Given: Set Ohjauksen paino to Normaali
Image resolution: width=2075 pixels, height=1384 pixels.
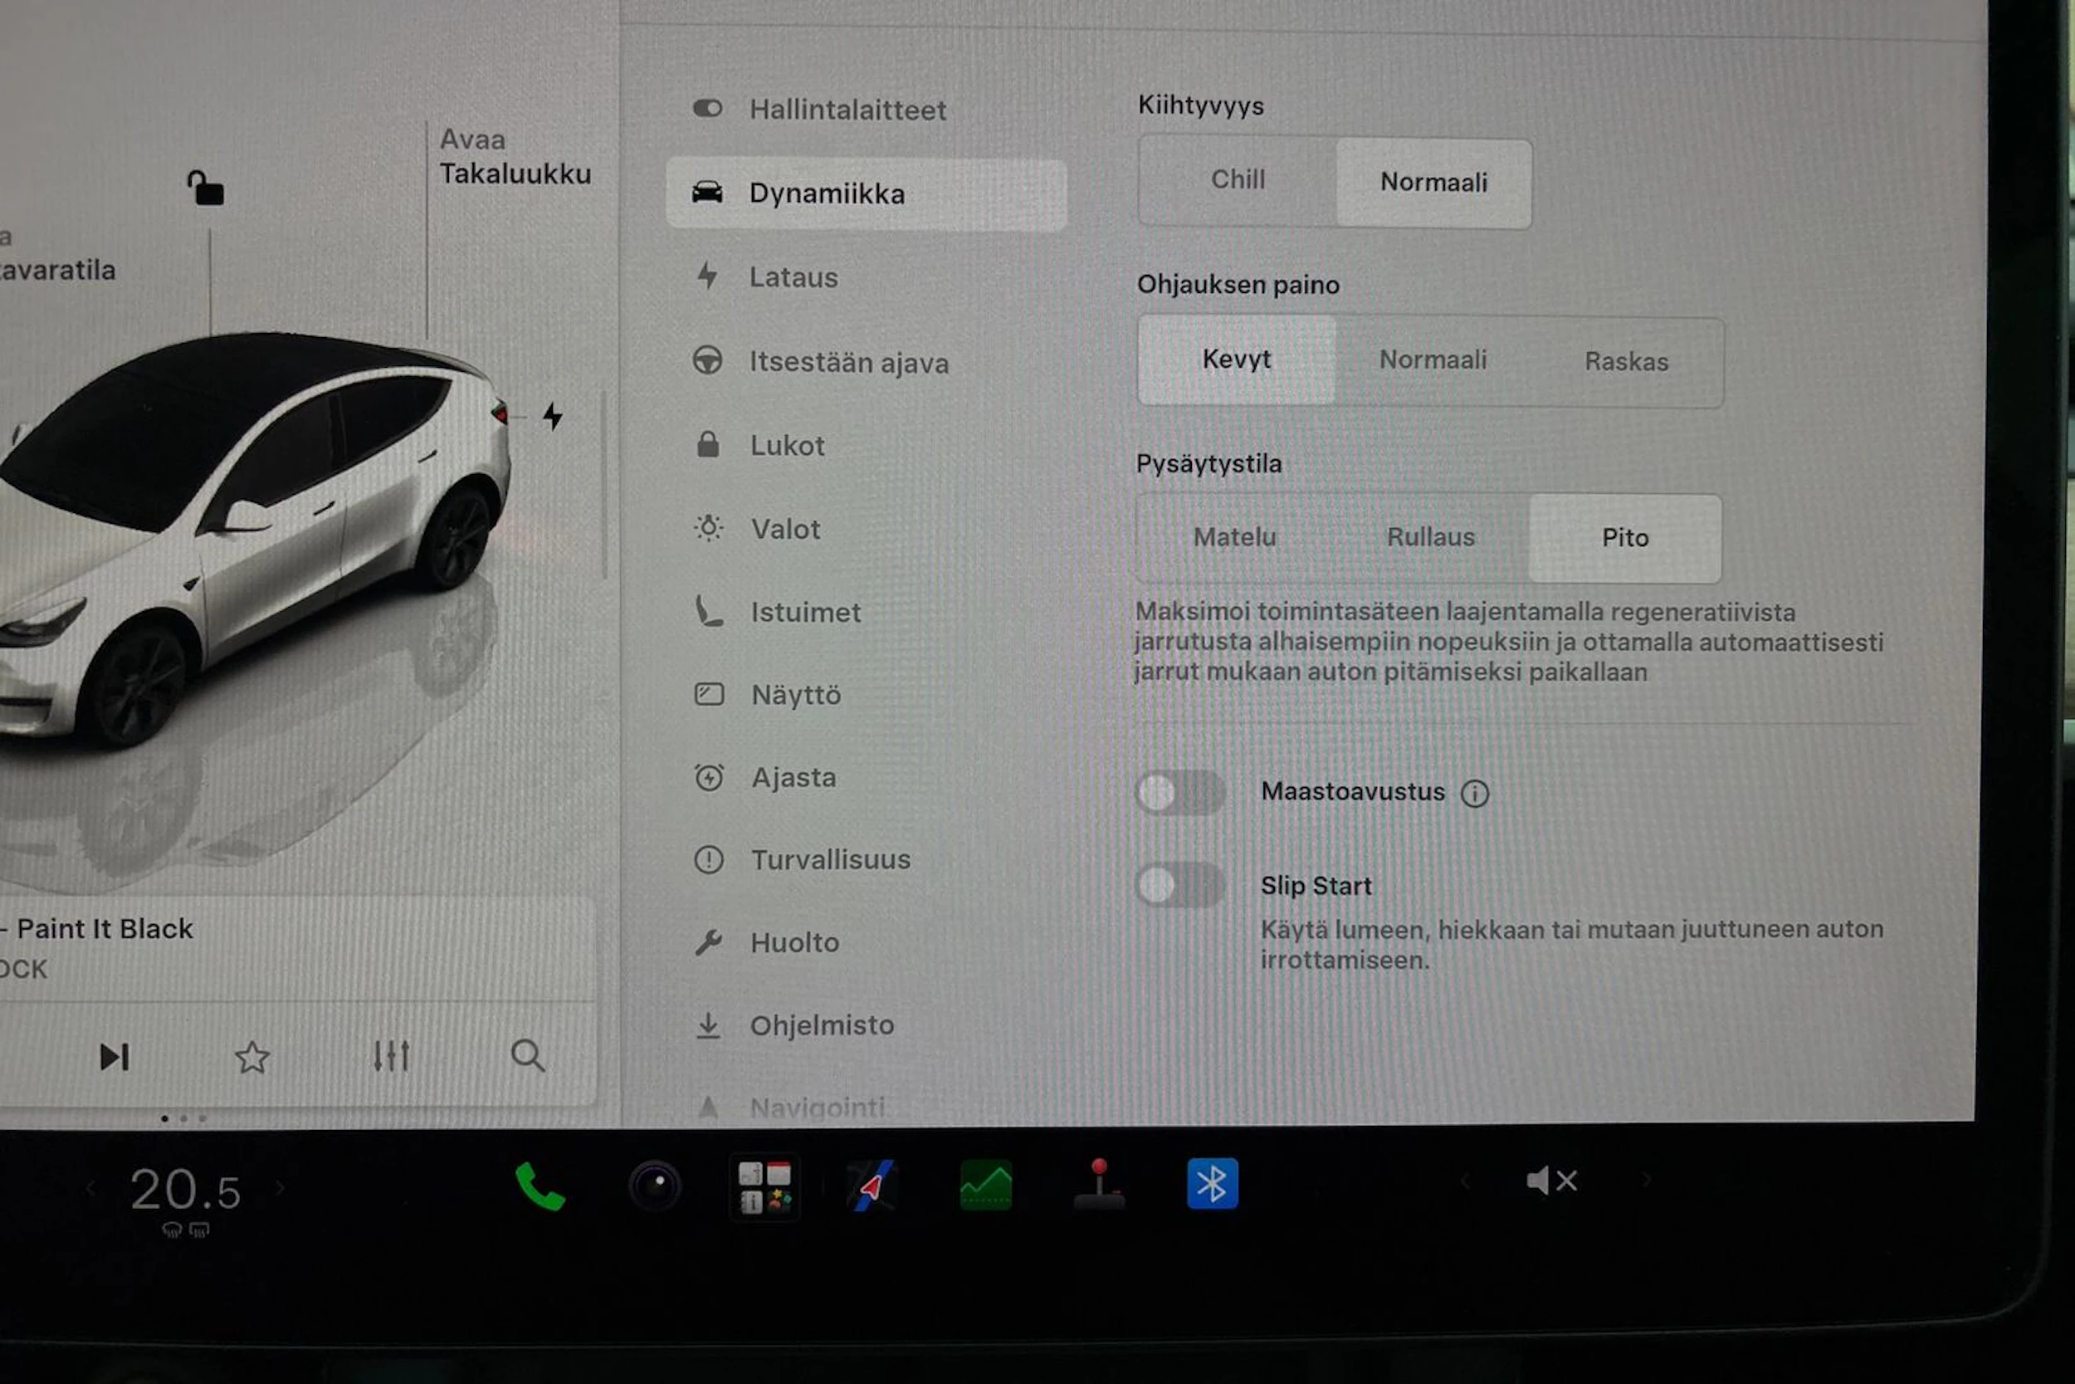Looking at the screenshot, I should 1433,360.
